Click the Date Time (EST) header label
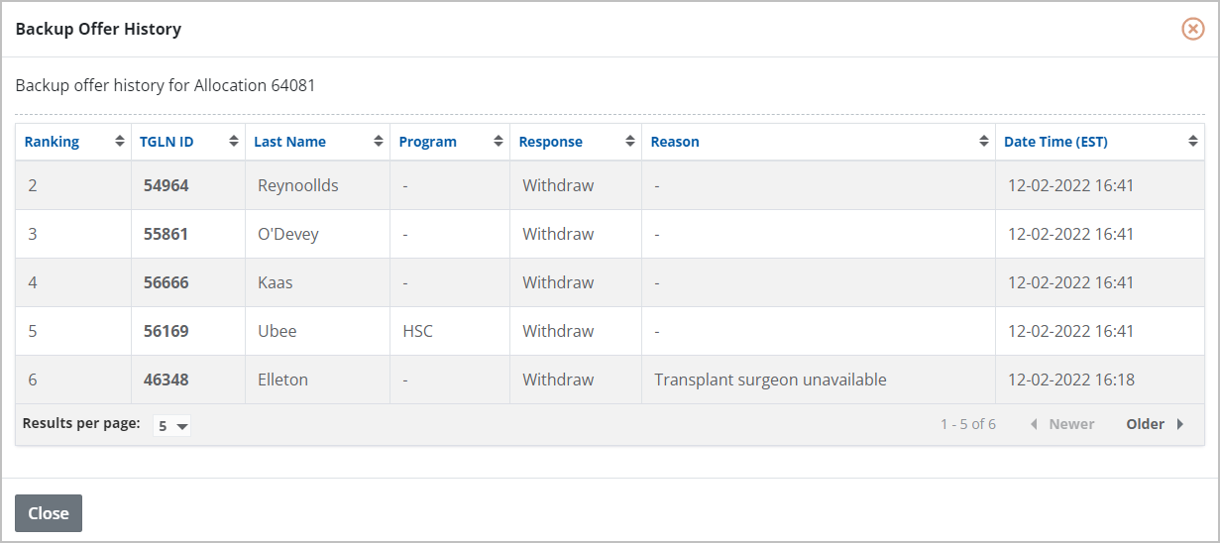This screenshot has height=543, width=1220. tap(1055, 142)
